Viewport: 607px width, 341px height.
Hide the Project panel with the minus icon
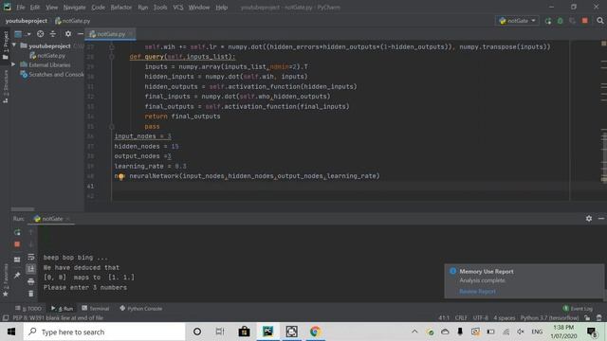(x=80, y=34)
